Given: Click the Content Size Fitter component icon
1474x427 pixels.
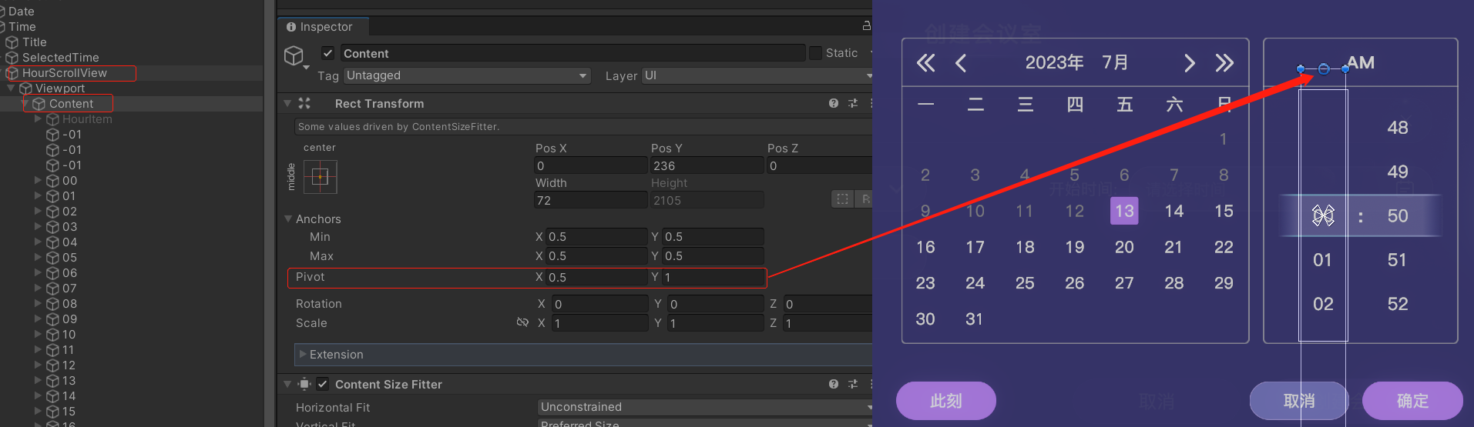Looking at the screenshot, I should coord(304,384).
